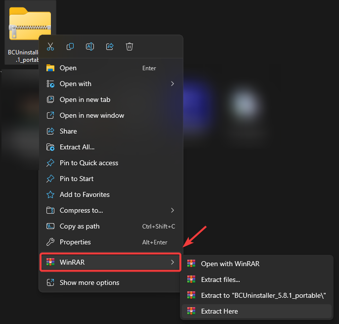This screenshot has width=339, height=324.
Task: Click the zip icon beside Compress to...
Action: (50, 210)
